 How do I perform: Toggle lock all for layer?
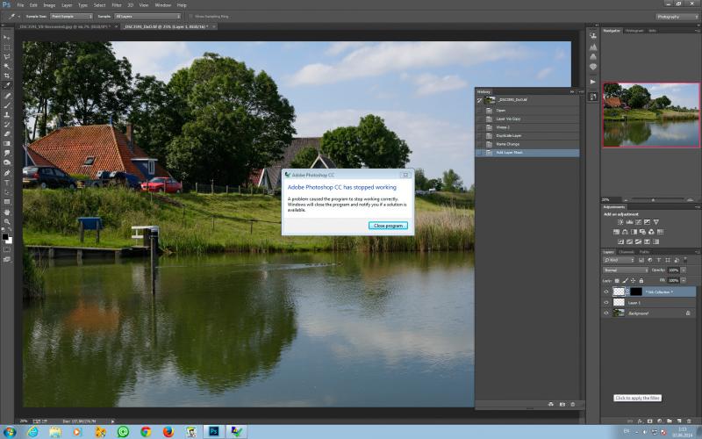pyautogui.click(x=641, y=280)
